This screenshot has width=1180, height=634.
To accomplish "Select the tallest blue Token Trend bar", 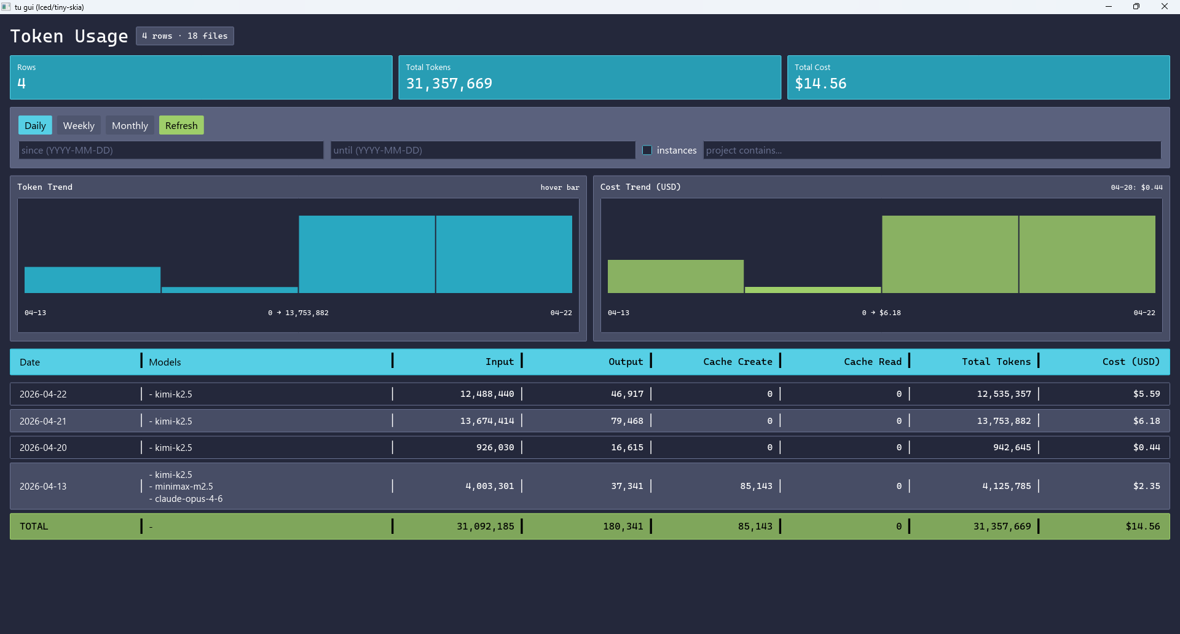I will (x=367, y=254).
